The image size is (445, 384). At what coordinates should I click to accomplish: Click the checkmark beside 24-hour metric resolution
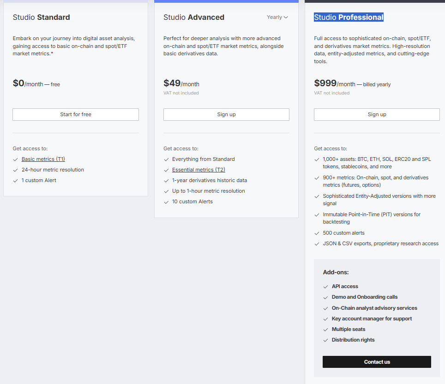16,170
